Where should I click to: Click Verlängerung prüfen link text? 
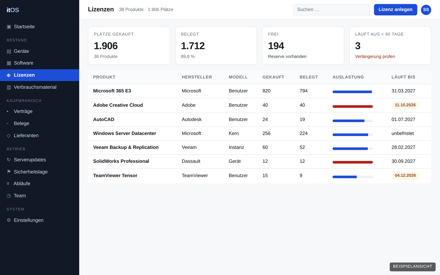375,56
